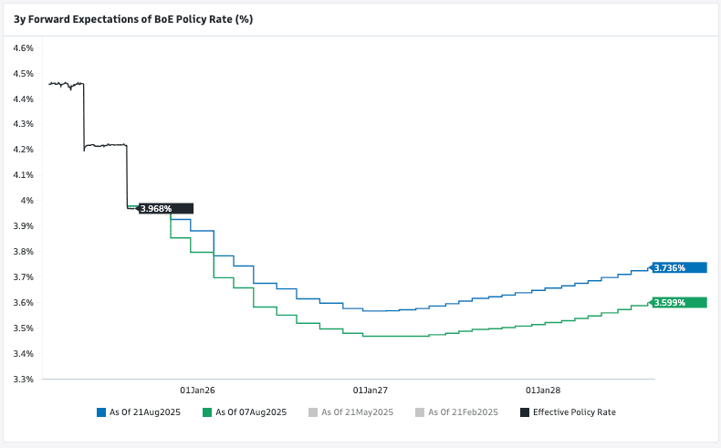Enable the "As Of 21May2025" legend text
Image resolution: width=721 pixels, height=448 pixels.
pyautogui.click(x=357, y=412)
